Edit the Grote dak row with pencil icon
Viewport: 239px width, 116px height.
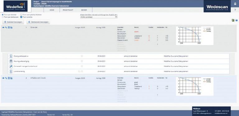click(x=6, y=28)
